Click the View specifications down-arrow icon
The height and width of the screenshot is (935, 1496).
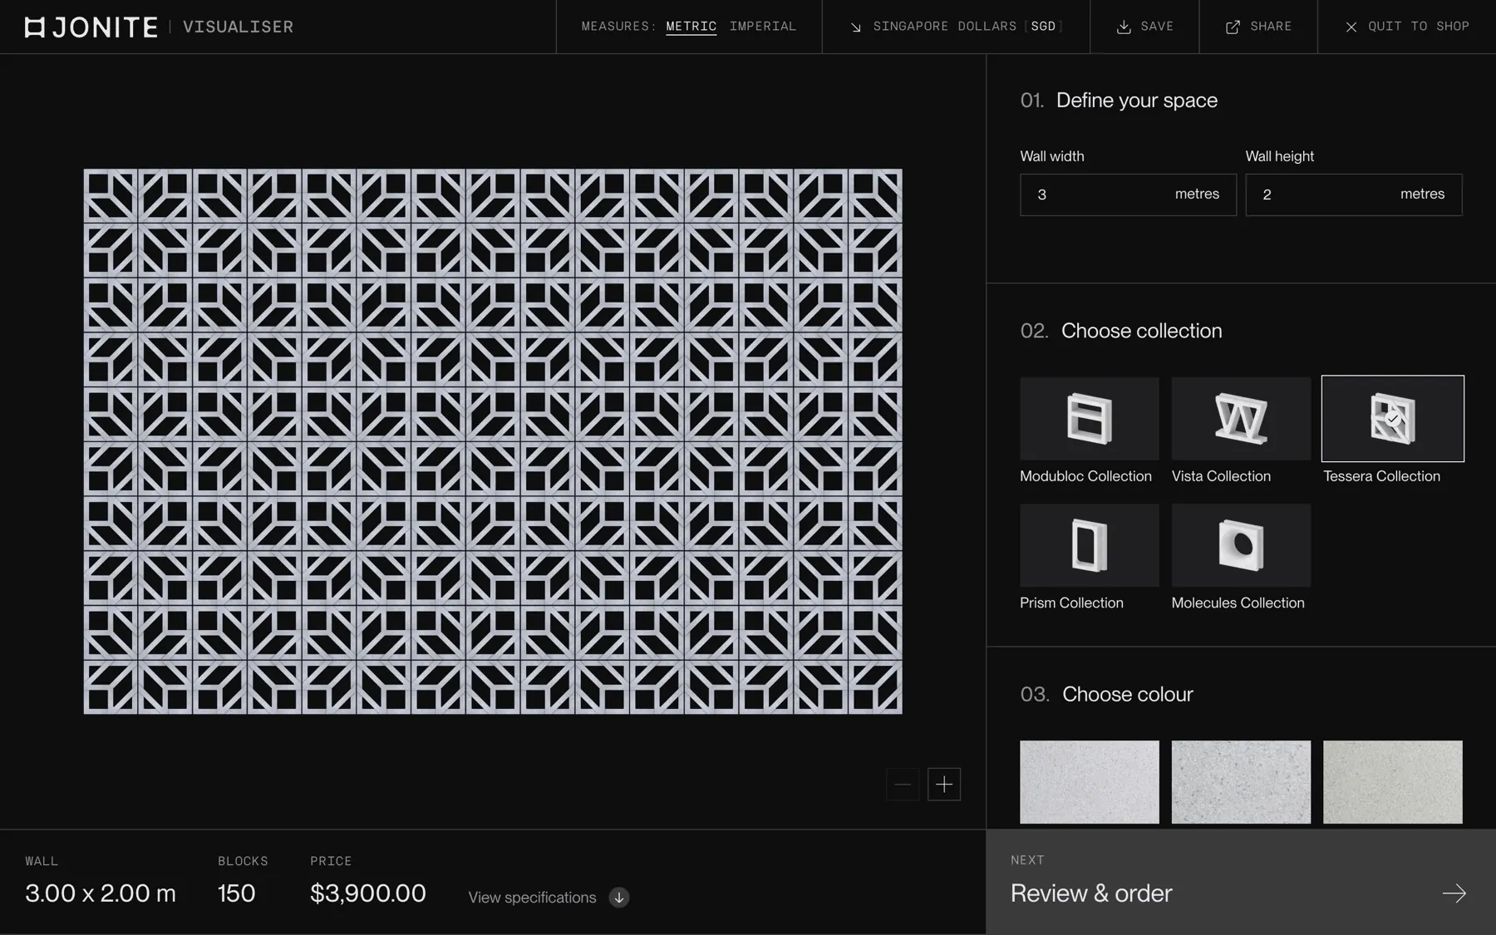619,898
